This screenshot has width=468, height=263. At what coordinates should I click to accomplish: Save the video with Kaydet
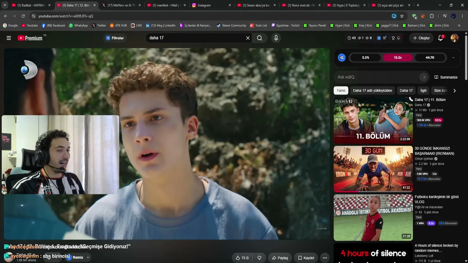(x=306, y=258)
